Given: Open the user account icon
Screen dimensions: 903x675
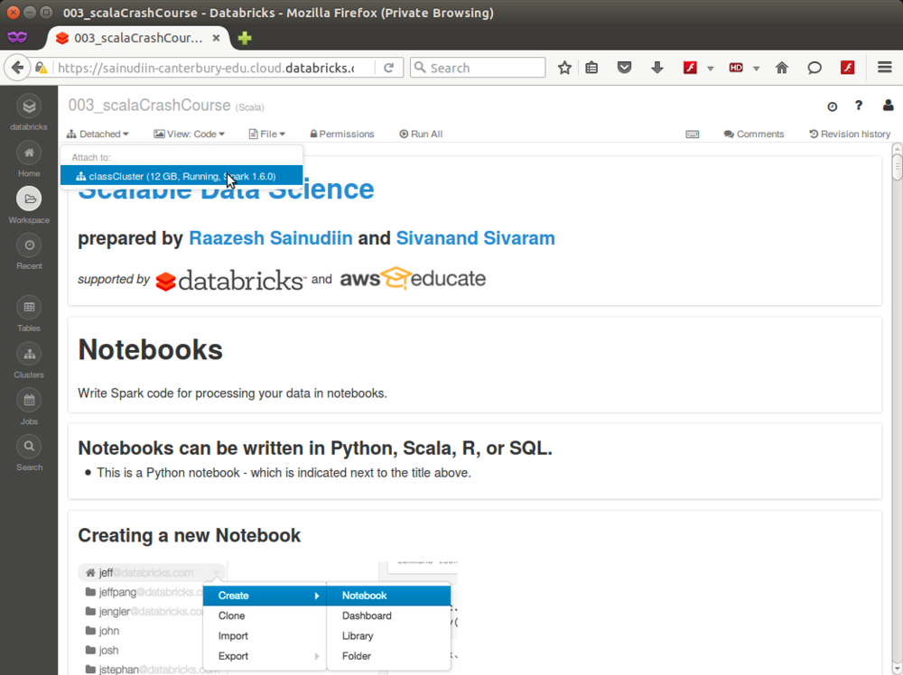Looking at the screenshot, I should (888, 106).
